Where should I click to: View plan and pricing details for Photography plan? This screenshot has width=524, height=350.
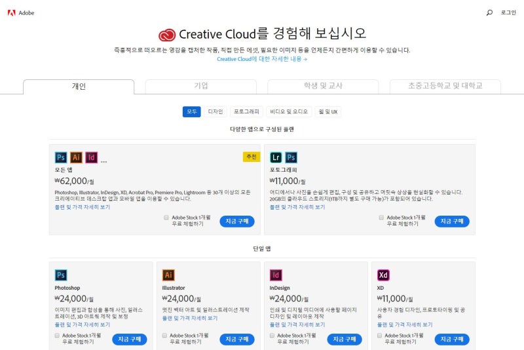[297, 207]
